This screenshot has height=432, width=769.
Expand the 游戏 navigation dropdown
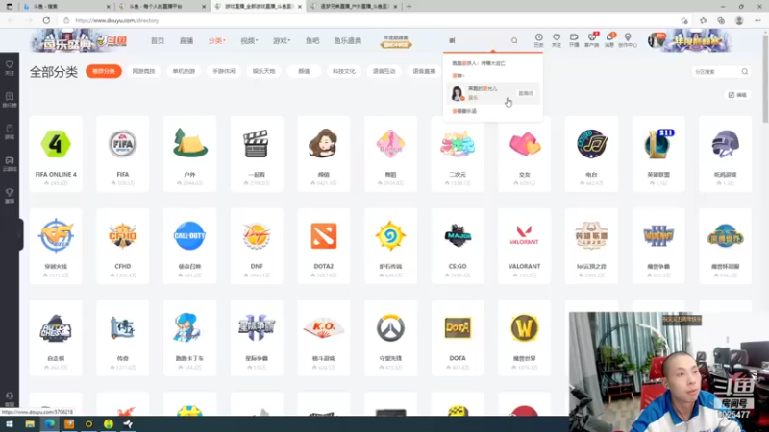click(282, 40)
